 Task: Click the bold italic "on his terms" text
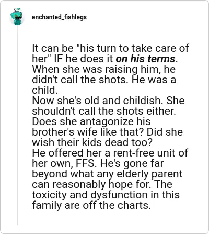(145, 59)
